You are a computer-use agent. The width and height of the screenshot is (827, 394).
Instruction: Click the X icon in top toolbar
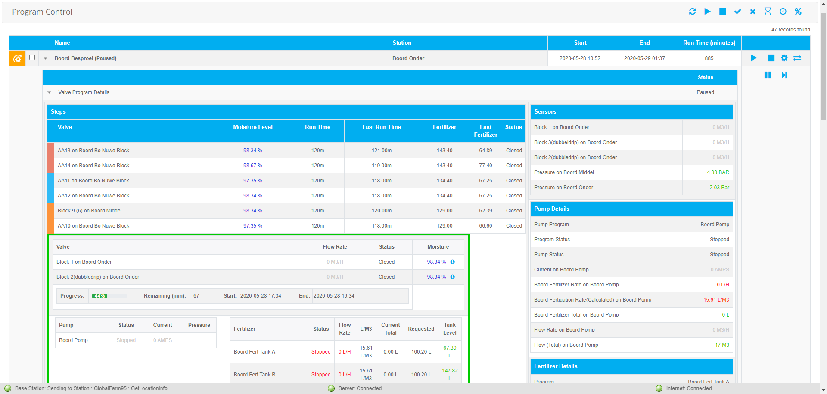[x=752, y=12]
